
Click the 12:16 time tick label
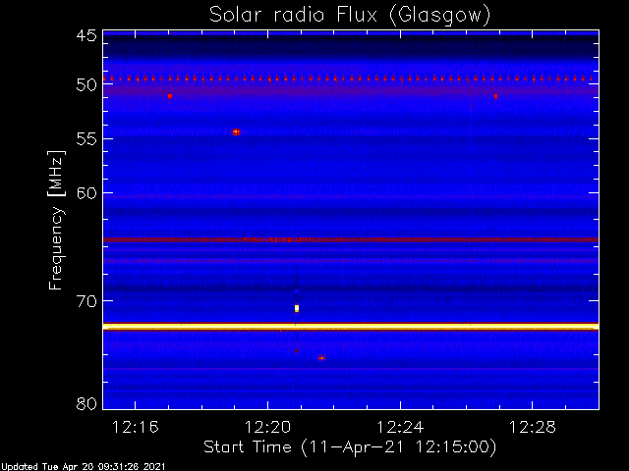pyautogui.click(x=136, y=428)
